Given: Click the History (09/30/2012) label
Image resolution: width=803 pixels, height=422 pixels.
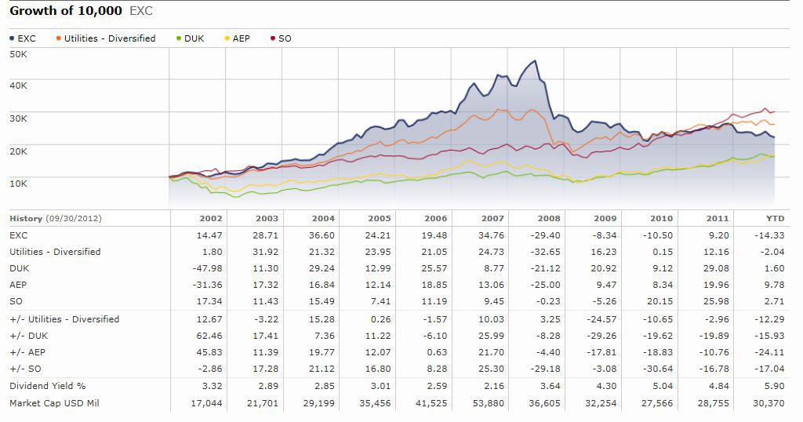Looking at the screenshot, I should (56, 218).
